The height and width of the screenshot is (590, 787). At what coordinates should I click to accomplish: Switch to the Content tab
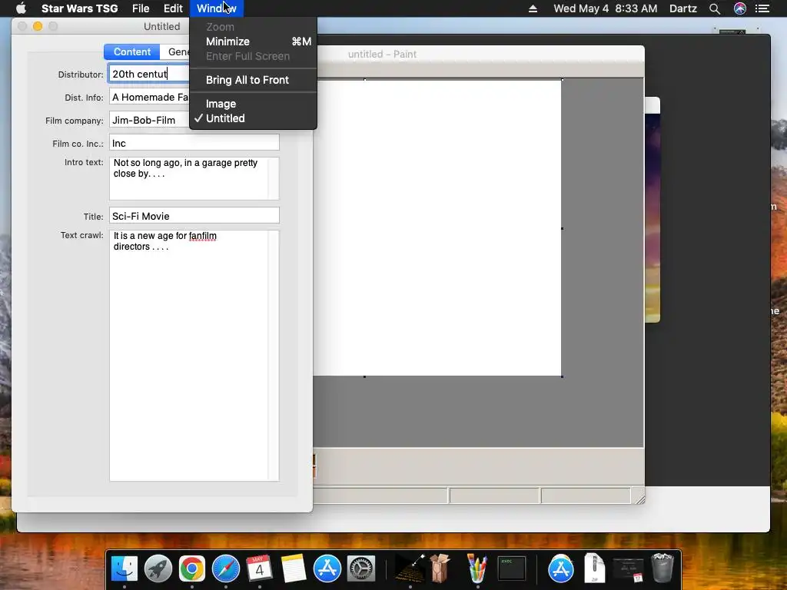131,51
